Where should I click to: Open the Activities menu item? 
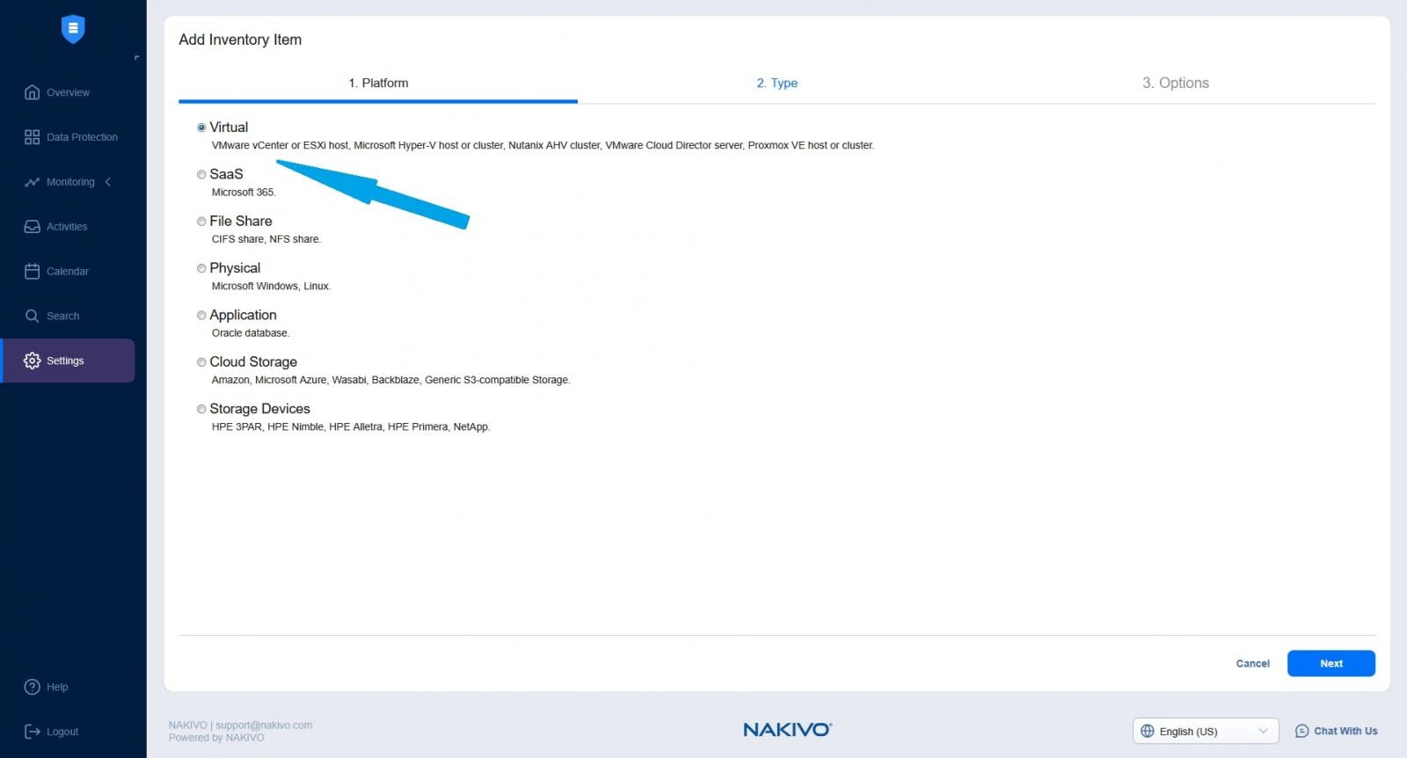click(x=68, y=227)
